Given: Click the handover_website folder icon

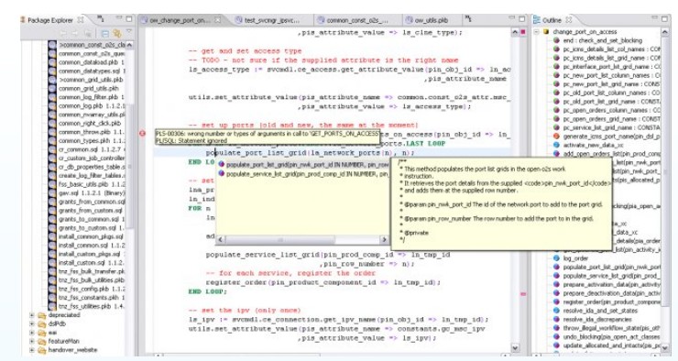Looking at the screenshot, I should [42, 350].
